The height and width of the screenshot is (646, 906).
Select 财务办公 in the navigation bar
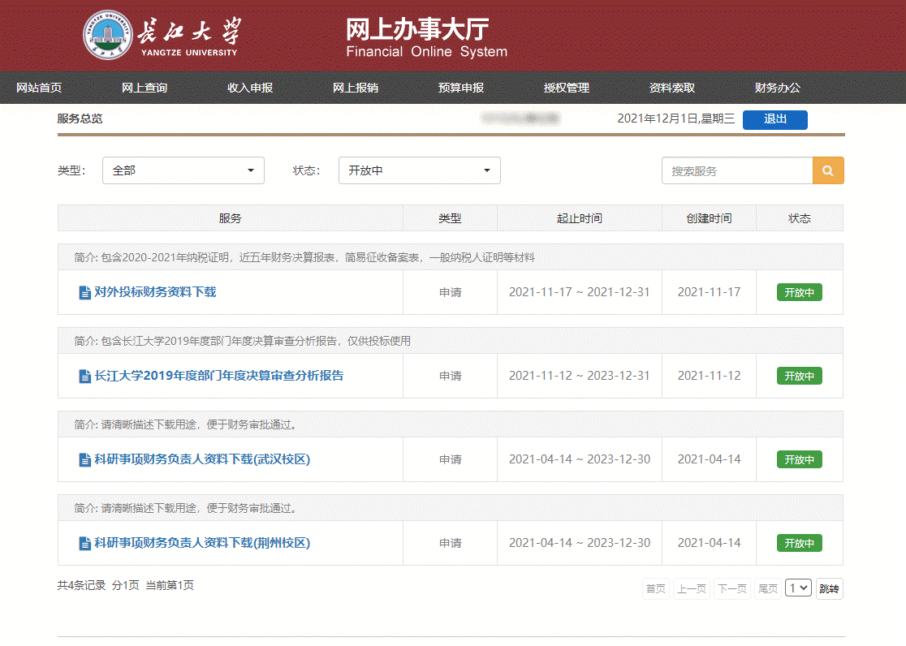pyautogui.click(x=778, y=88)
